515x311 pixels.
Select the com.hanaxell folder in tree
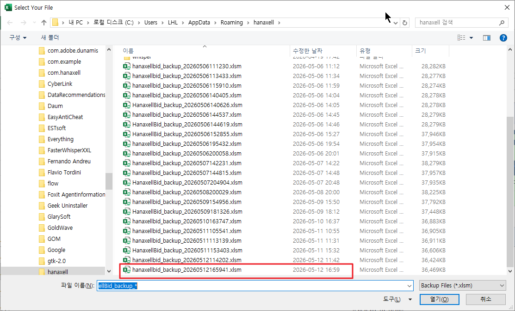click(x=64, y=73)
